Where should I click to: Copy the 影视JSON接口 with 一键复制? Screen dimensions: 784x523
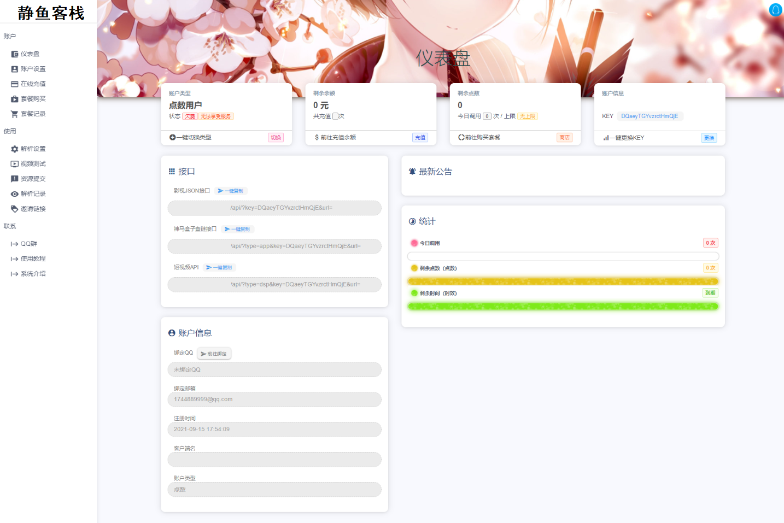click(231, 191)
